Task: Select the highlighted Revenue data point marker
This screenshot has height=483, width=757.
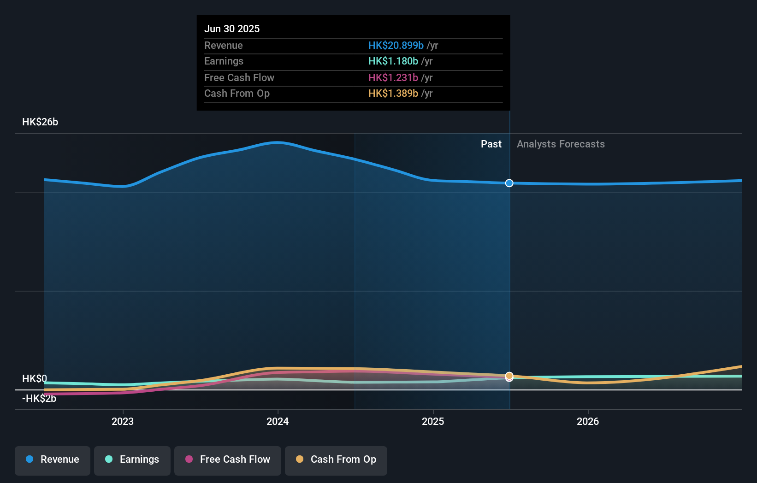Action: pyautogui.click(x=509, y=183)
